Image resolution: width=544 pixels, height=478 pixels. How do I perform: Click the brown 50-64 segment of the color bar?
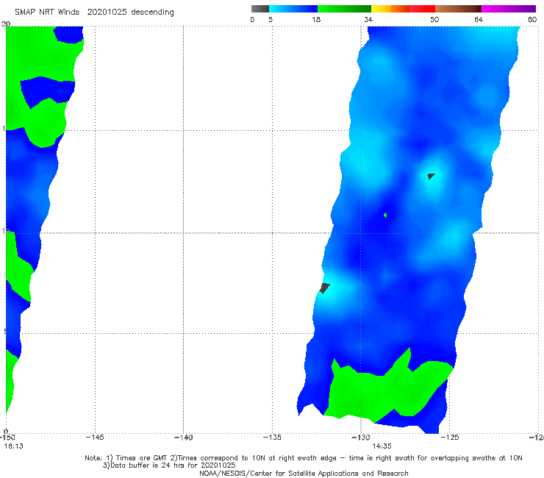458,9
